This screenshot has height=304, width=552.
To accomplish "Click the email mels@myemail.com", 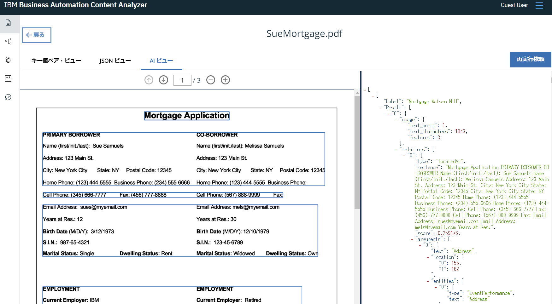I will pyautogui.click(x=256, y=207).
